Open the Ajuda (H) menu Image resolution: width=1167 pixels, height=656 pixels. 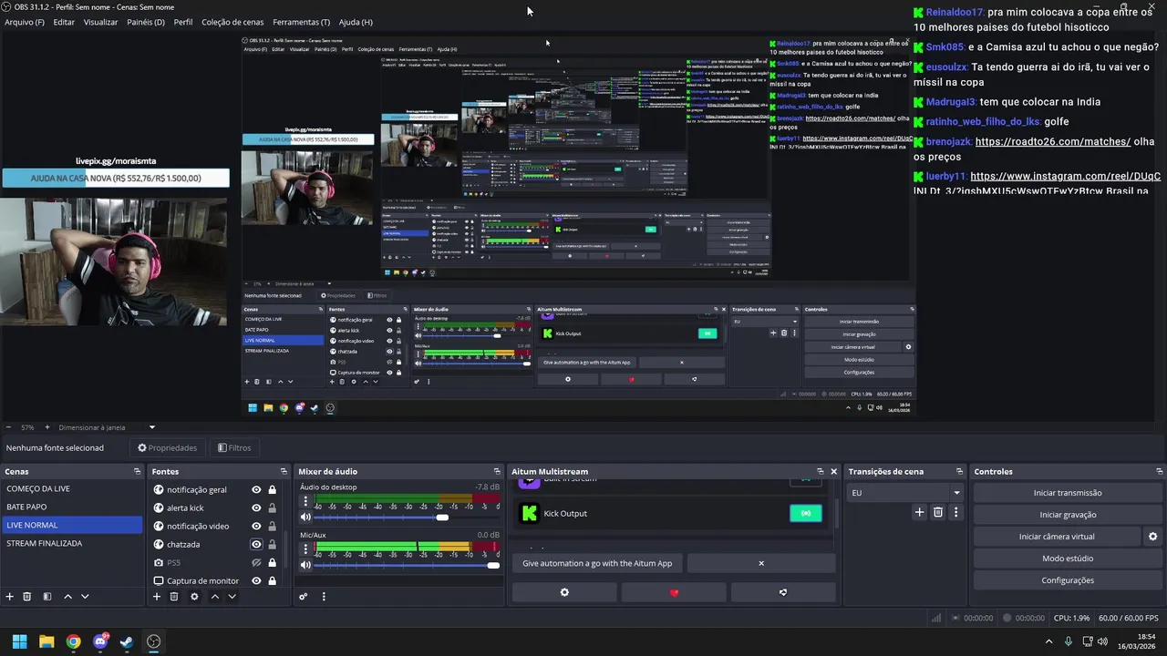click(x=356, y=22)
